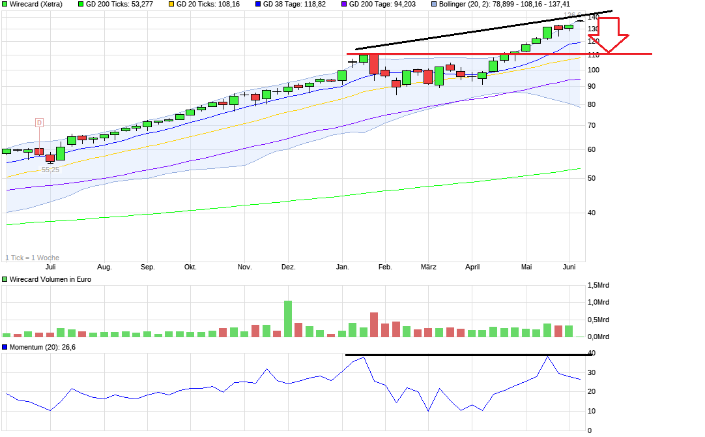This screenshot has width=705, height=437.
Task: Click the momentum axis label 20
Action: click(x=592, y=391)
